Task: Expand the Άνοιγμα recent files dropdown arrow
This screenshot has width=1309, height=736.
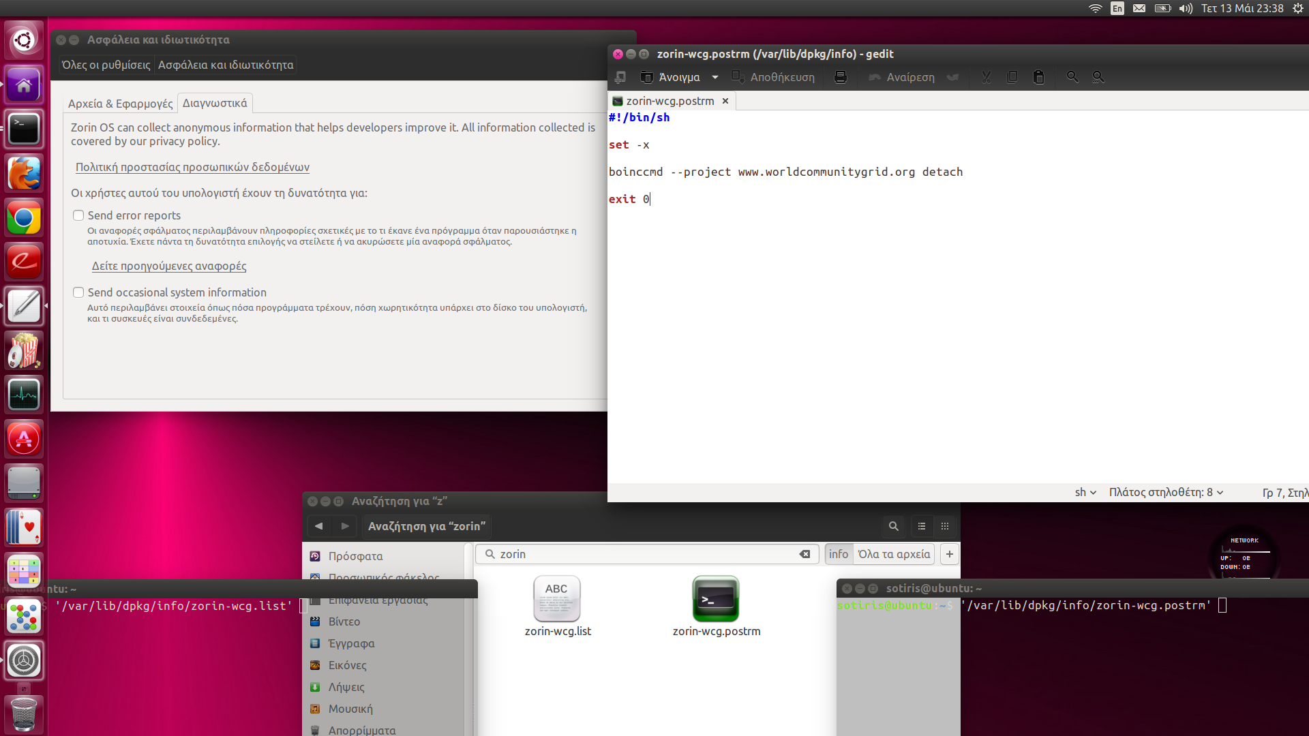Action: (x=715, y=77)
